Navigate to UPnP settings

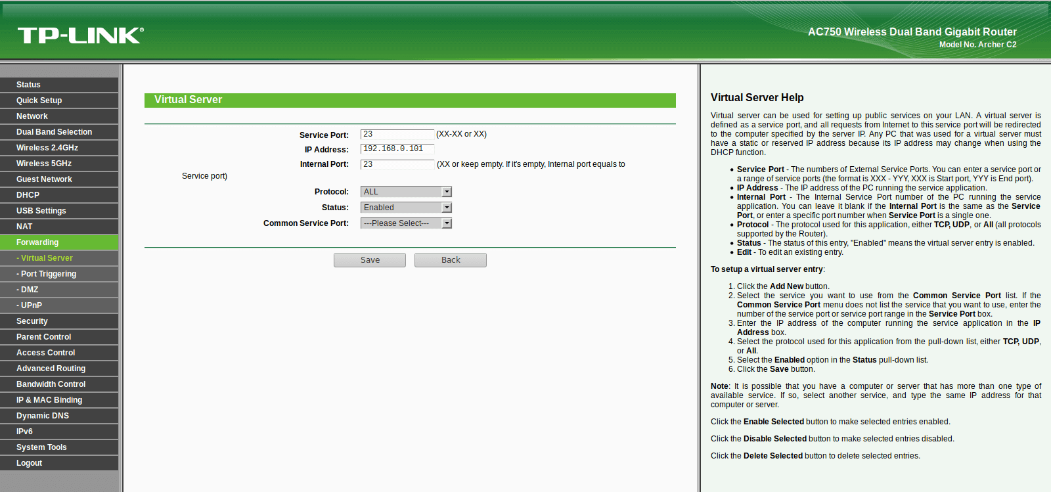point(59,305)
